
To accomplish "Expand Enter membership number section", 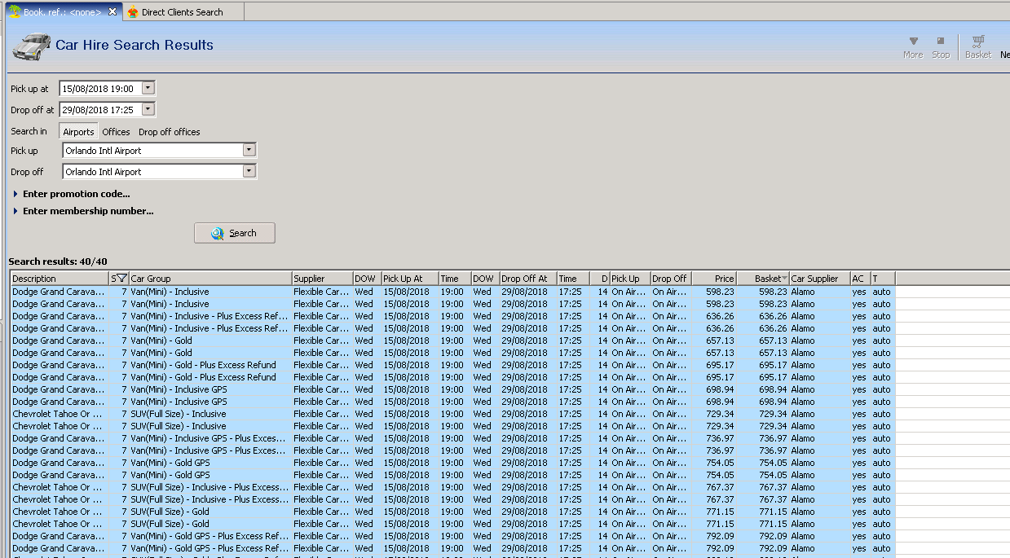I will click(x=83, y=211).
